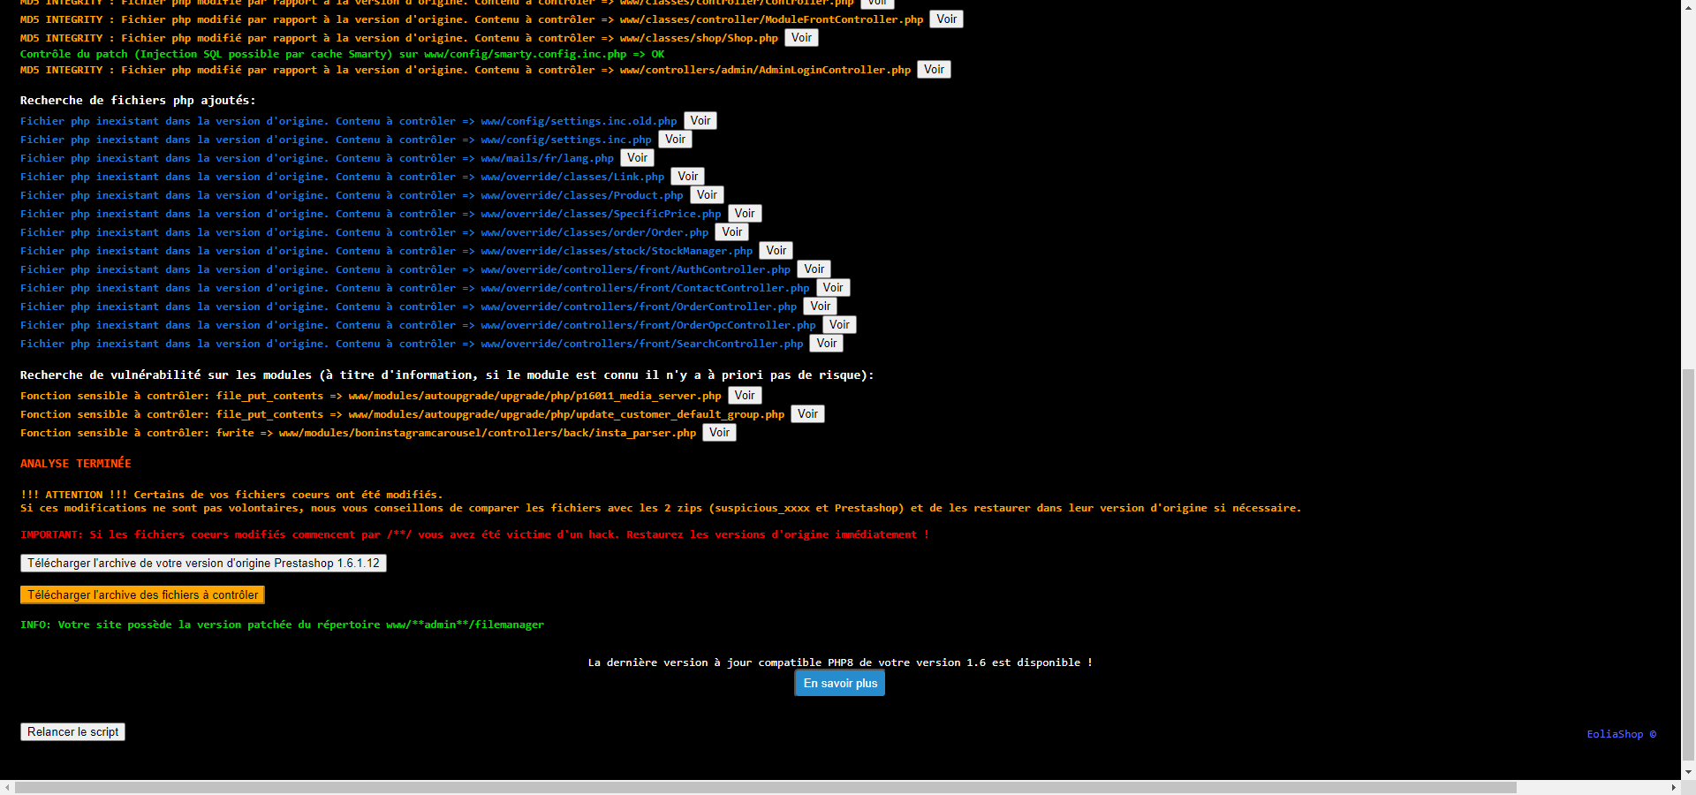Viewport: 1696px width, 795px height.
Task: View StockManager.php override file
Action: [776, 251]
